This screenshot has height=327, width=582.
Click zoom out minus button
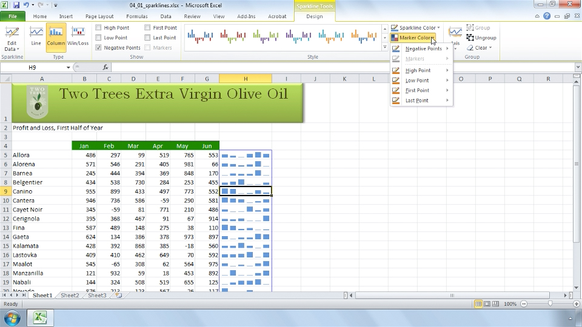coord(524,304)
